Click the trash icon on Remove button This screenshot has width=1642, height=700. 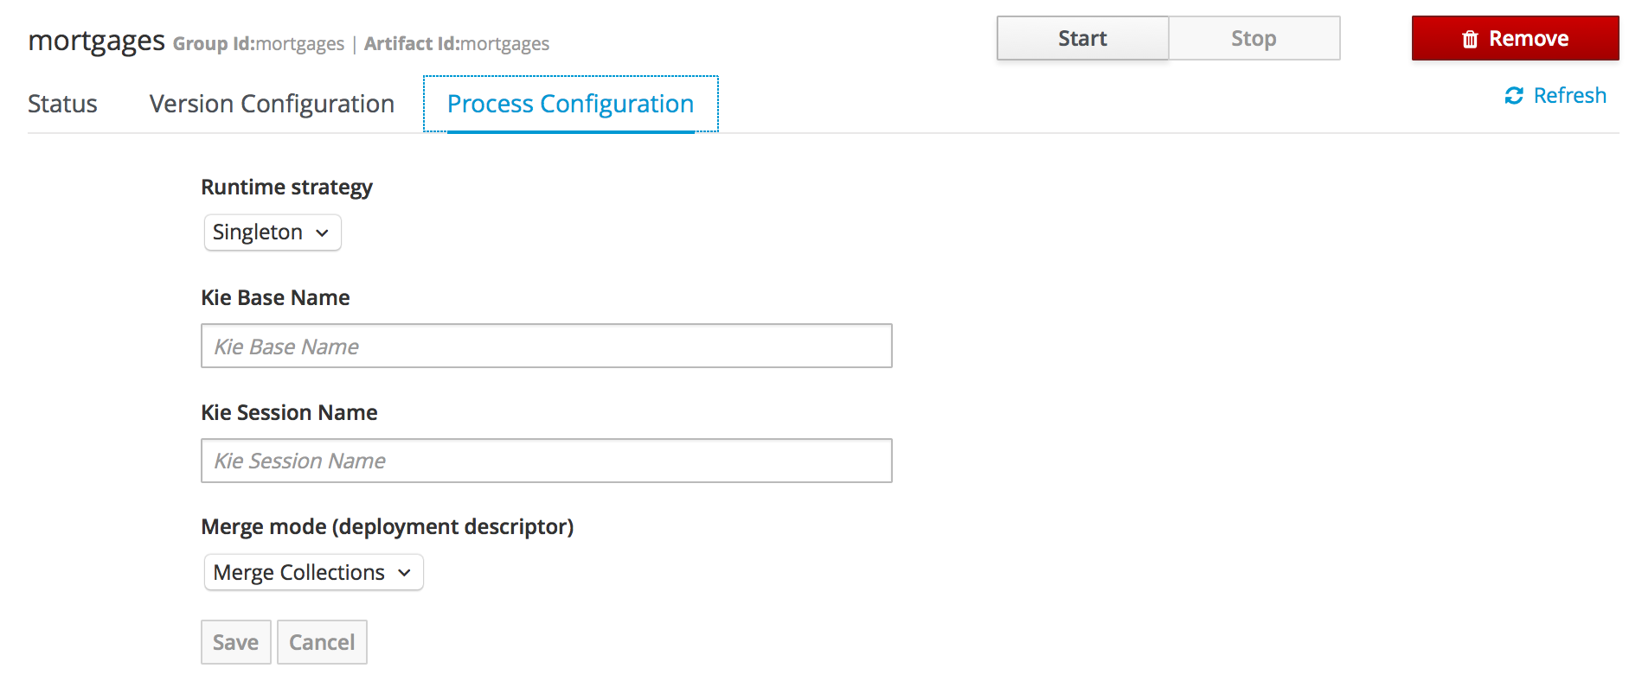(x=1470, y=39)
